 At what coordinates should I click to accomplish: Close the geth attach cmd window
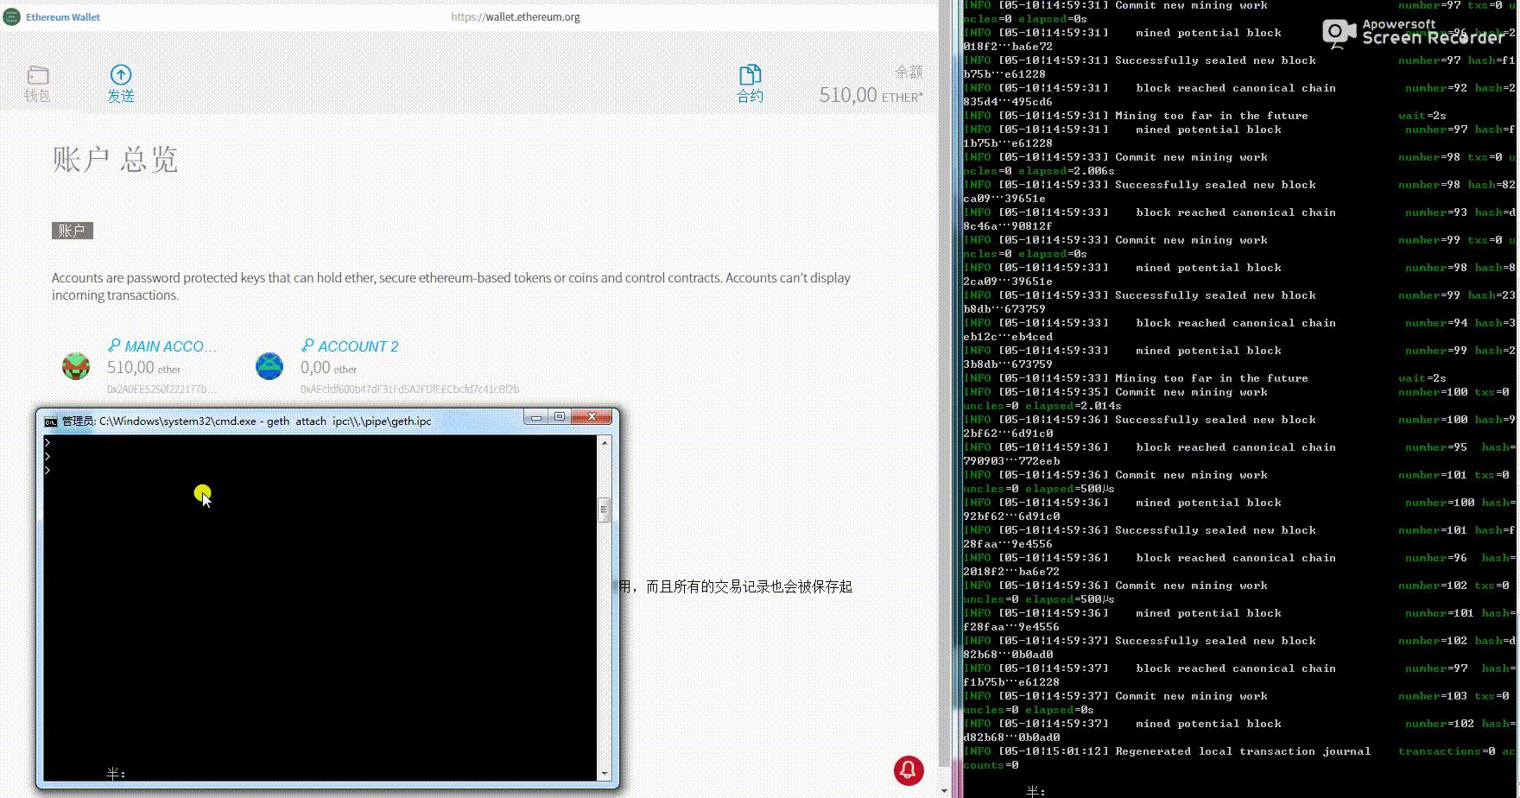592,416
